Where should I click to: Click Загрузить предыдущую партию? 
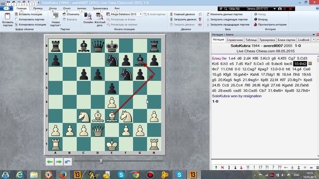click(x=228, y=24)
